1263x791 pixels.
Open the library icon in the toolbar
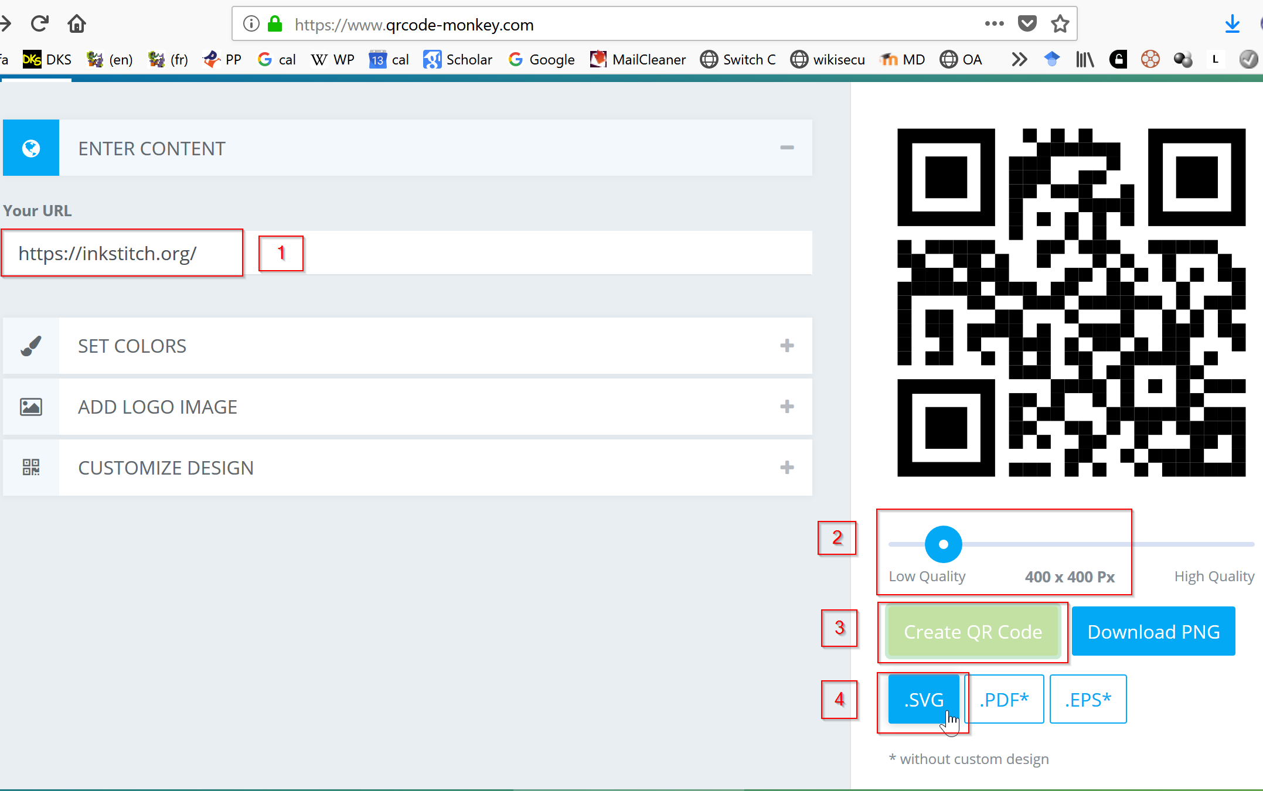[x=1085, y=60]
